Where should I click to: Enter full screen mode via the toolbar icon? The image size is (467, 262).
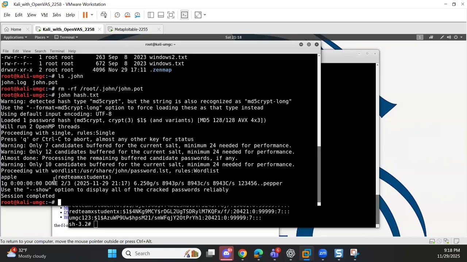coord(171,15)
